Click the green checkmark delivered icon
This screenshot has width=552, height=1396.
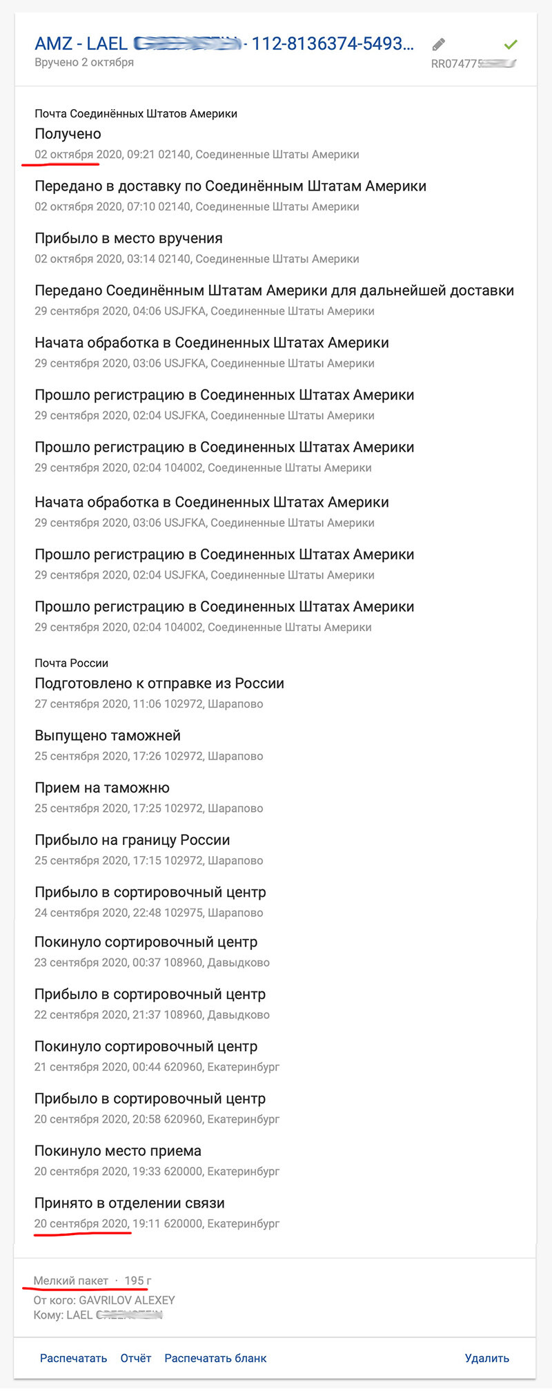511,44
